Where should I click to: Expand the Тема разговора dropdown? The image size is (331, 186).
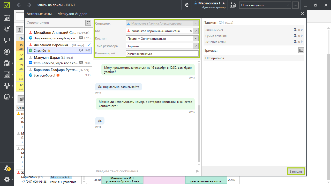tap(196, 46)
